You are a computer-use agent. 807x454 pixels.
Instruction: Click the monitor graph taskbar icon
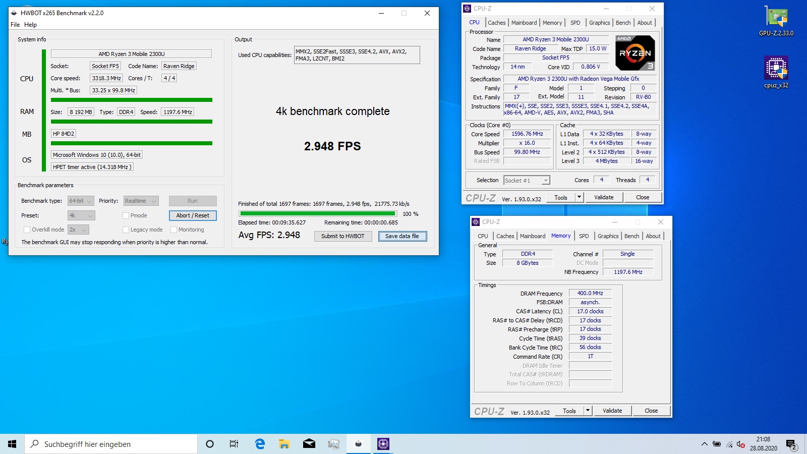pos(334,444)
